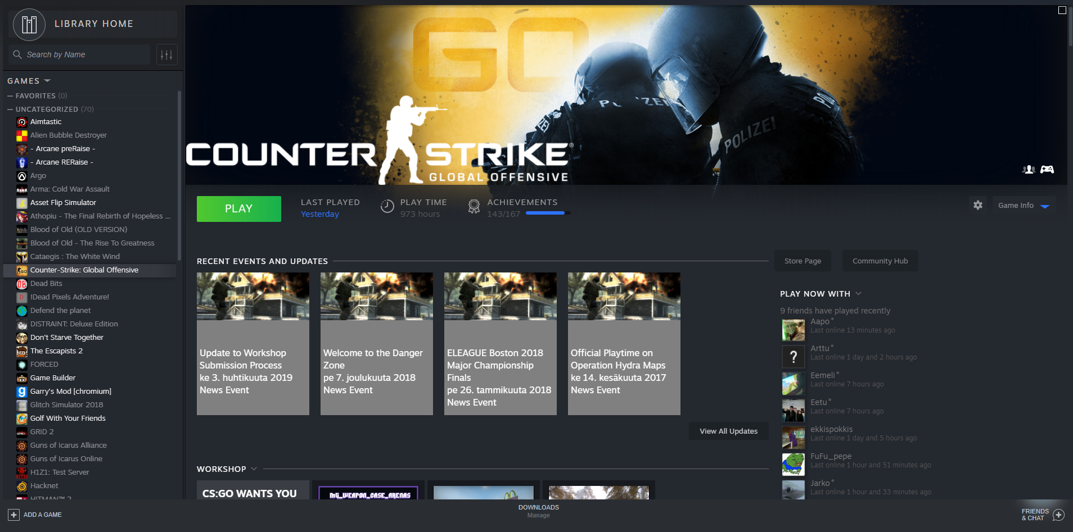Click the multiplayer friends icon on banner
This screenshot has height=532, width=1073.
[x=1029, y=169]
